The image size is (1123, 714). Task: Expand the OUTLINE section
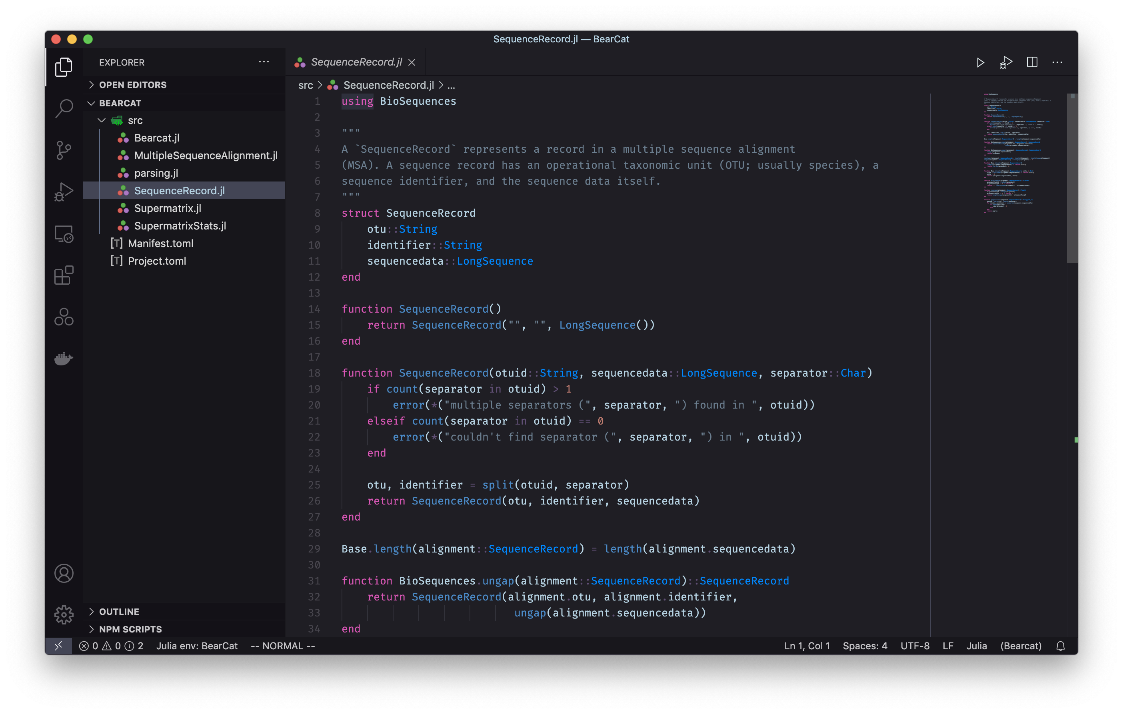pyautogui.click(x=119, y=612)
